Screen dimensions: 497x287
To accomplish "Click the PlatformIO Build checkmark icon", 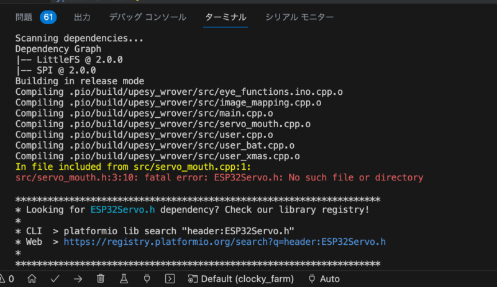I will [55, 279].
